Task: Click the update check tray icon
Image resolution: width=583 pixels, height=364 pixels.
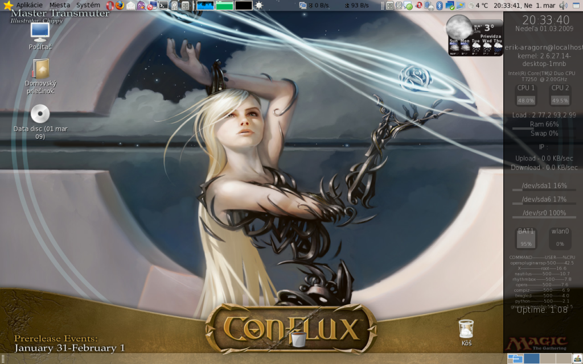Action: (x=450, y=5)
